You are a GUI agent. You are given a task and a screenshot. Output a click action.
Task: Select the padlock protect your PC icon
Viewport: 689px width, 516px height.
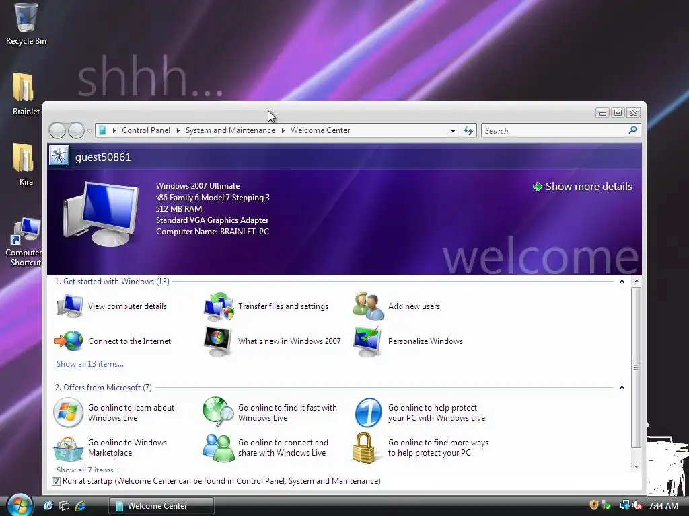click(x=364, y=447)
